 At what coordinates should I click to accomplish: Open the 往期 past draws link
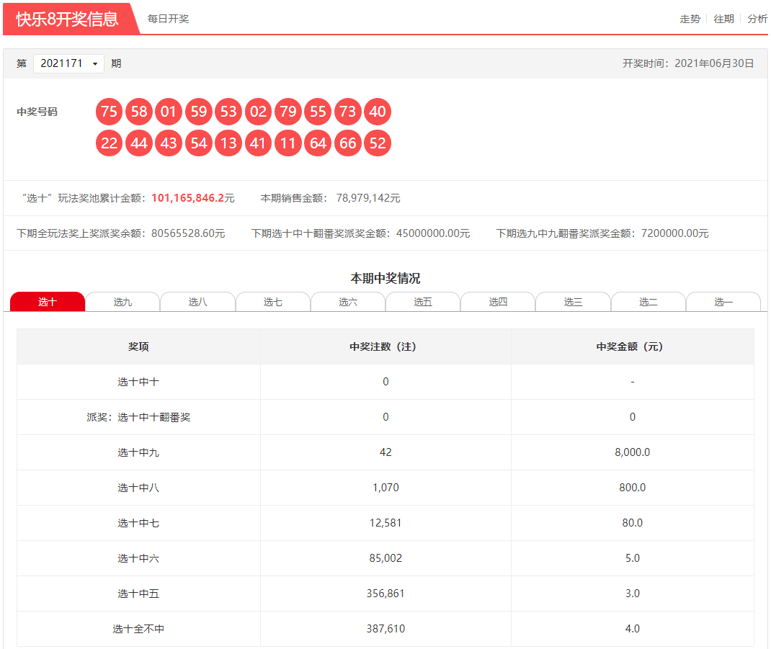723,19
